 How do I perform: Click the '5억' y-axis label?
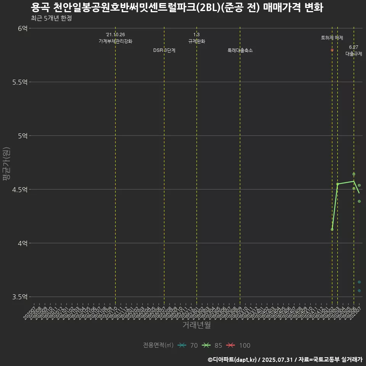click(x=22, y=136)
